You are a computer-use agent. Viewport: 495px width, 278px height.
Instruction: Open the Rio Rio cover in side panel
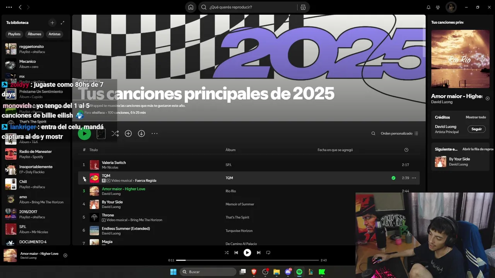pyautogui.click(x=460, y=59)
